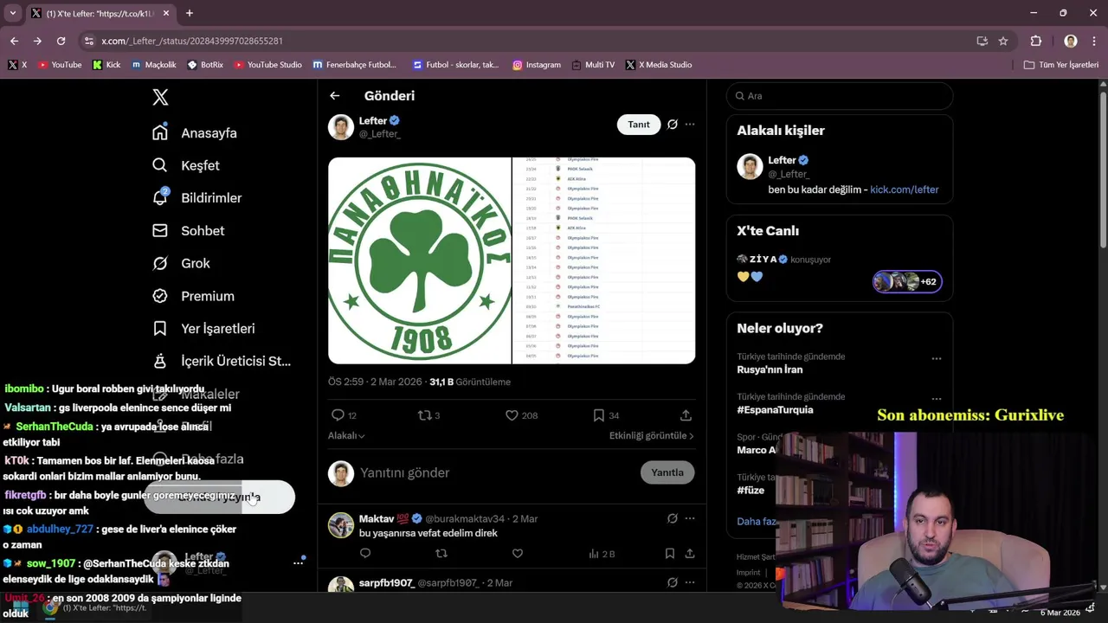1108x623 pixels.
Task: Open more options on Lefter's post
Action: tap(690, 125)
